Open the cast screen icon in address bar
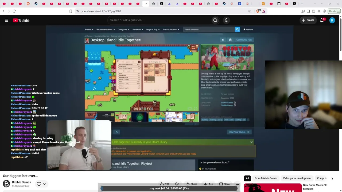 tap(250, 11)
